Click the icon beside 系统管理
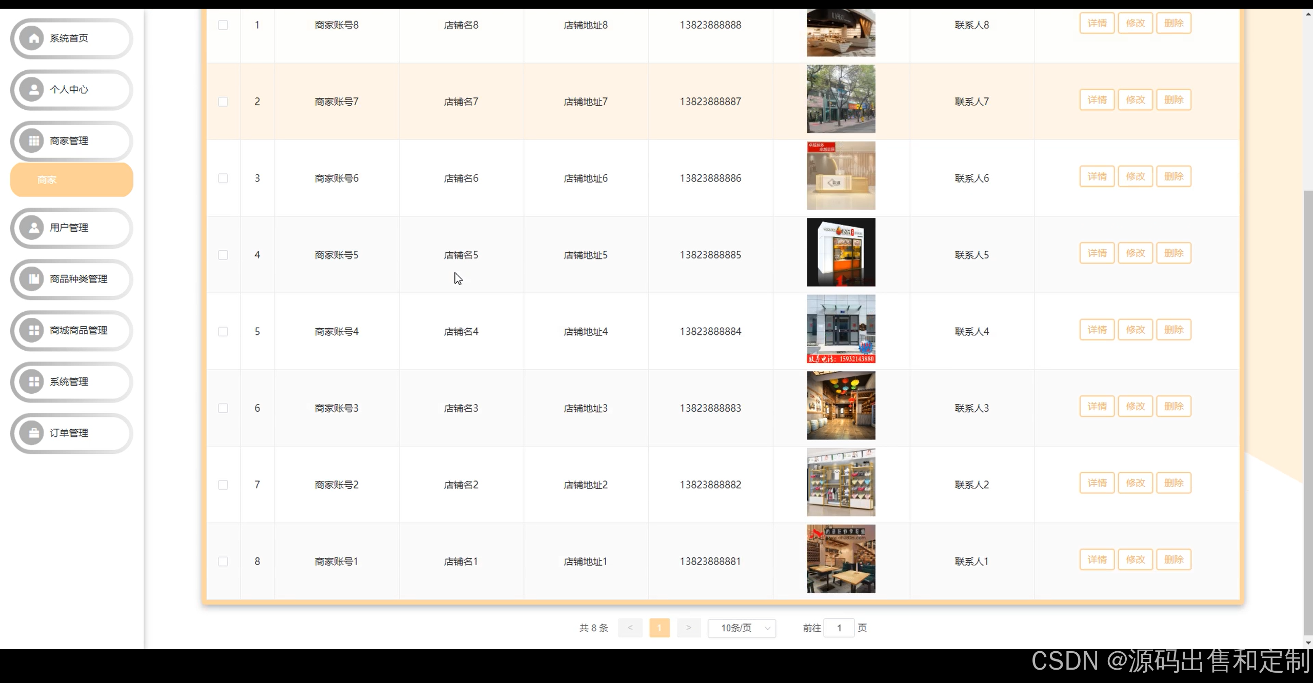Screen dimensions: 1313x683 click(33, 381)
